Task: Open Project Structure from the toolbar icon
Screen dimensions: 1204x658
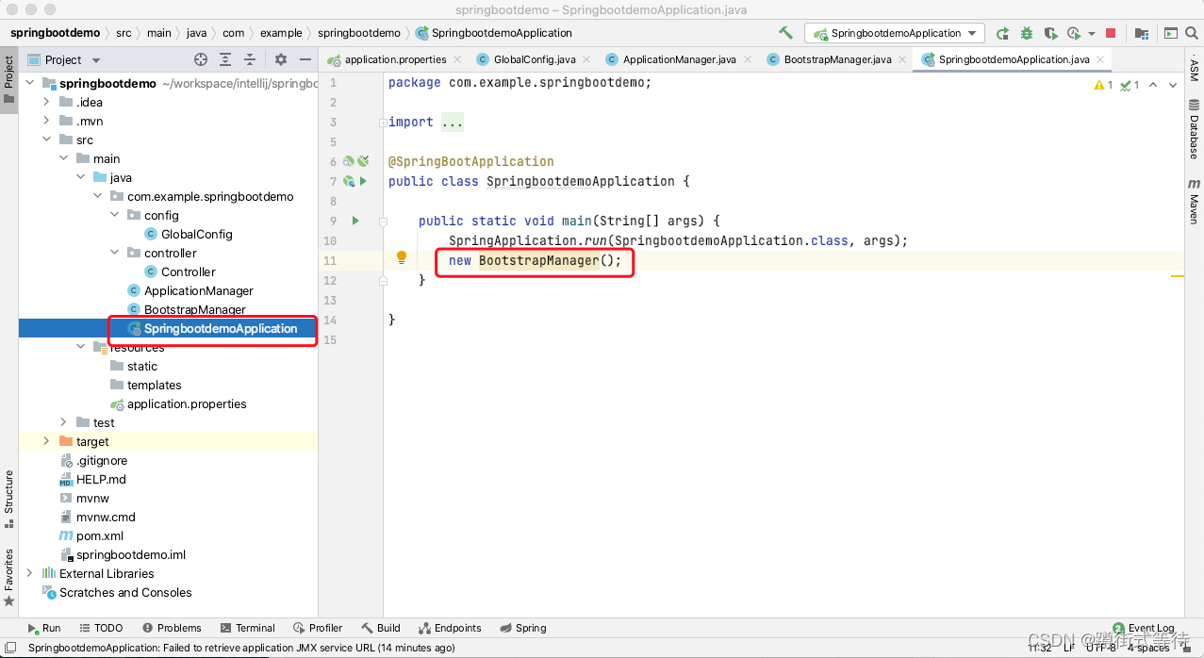Action: (x=1142, y=33)
